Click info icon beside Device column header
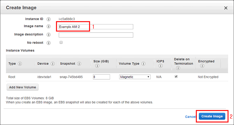 click(x=53, y=64)
